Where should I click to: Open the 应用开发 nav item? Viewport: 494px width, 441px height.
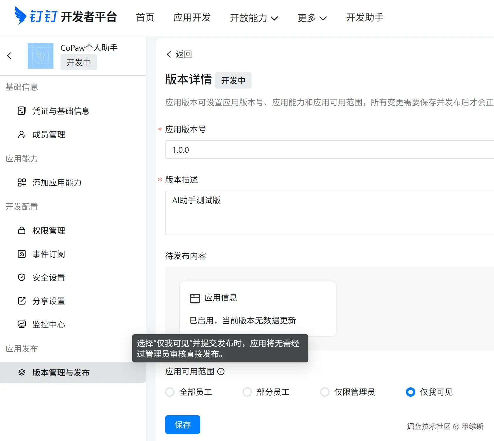(x=192, y=18)
